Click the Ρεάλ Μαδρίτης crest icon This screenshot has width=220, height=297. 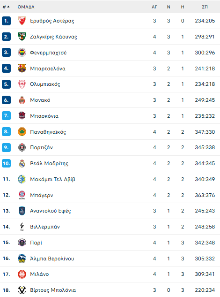22,163
